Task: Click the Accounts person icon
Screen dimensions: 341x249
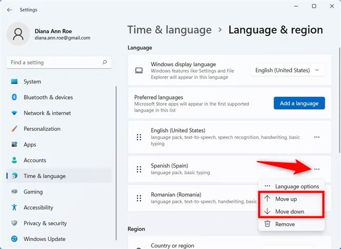Action: click(x=14, y=160)
